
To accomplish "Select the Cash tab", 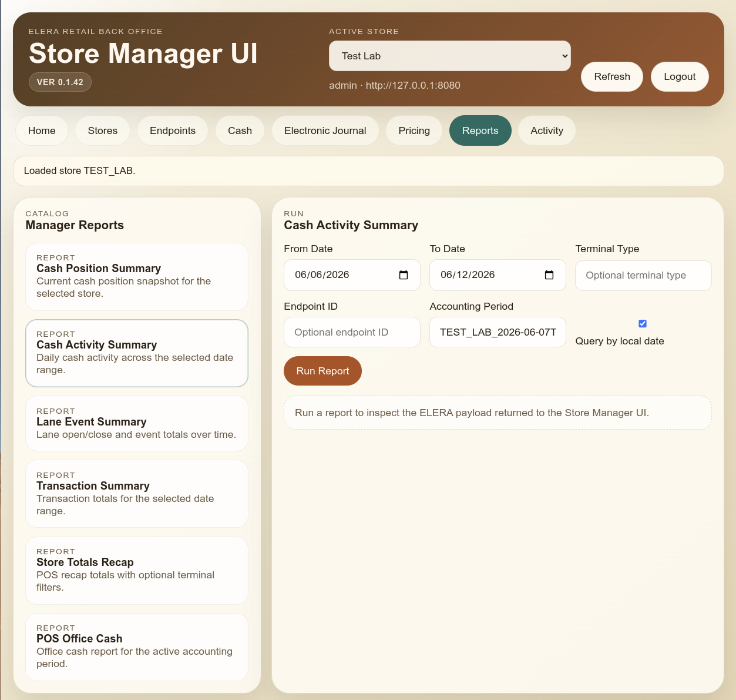I will click(x=240, y=130).
